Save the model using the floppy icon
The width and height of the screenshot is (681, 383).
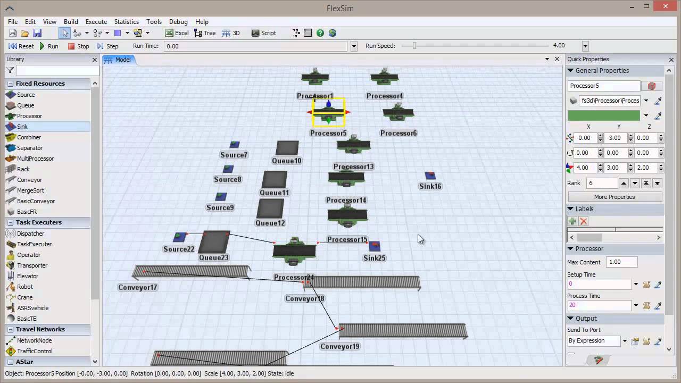pyautogui.click(x=37, y=33)
